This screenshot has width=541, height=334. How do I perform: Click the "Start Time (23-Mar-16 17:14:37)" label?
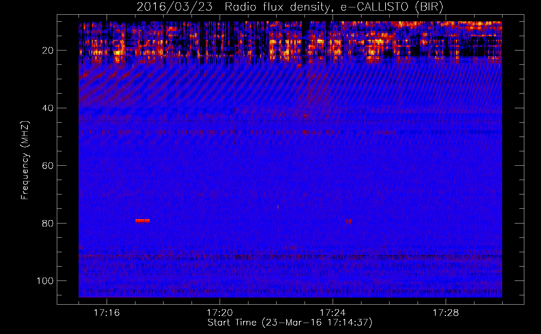click(290, 323)
